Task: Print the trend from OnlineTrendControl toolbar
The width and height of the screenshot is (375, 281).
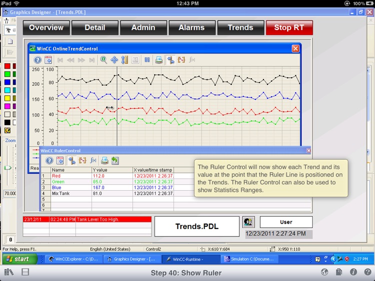Action: [159, 60]
